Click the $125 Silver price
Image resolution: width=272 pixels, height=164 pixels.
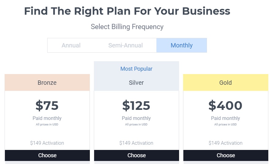pyautogui.click(x=136, y=106)
